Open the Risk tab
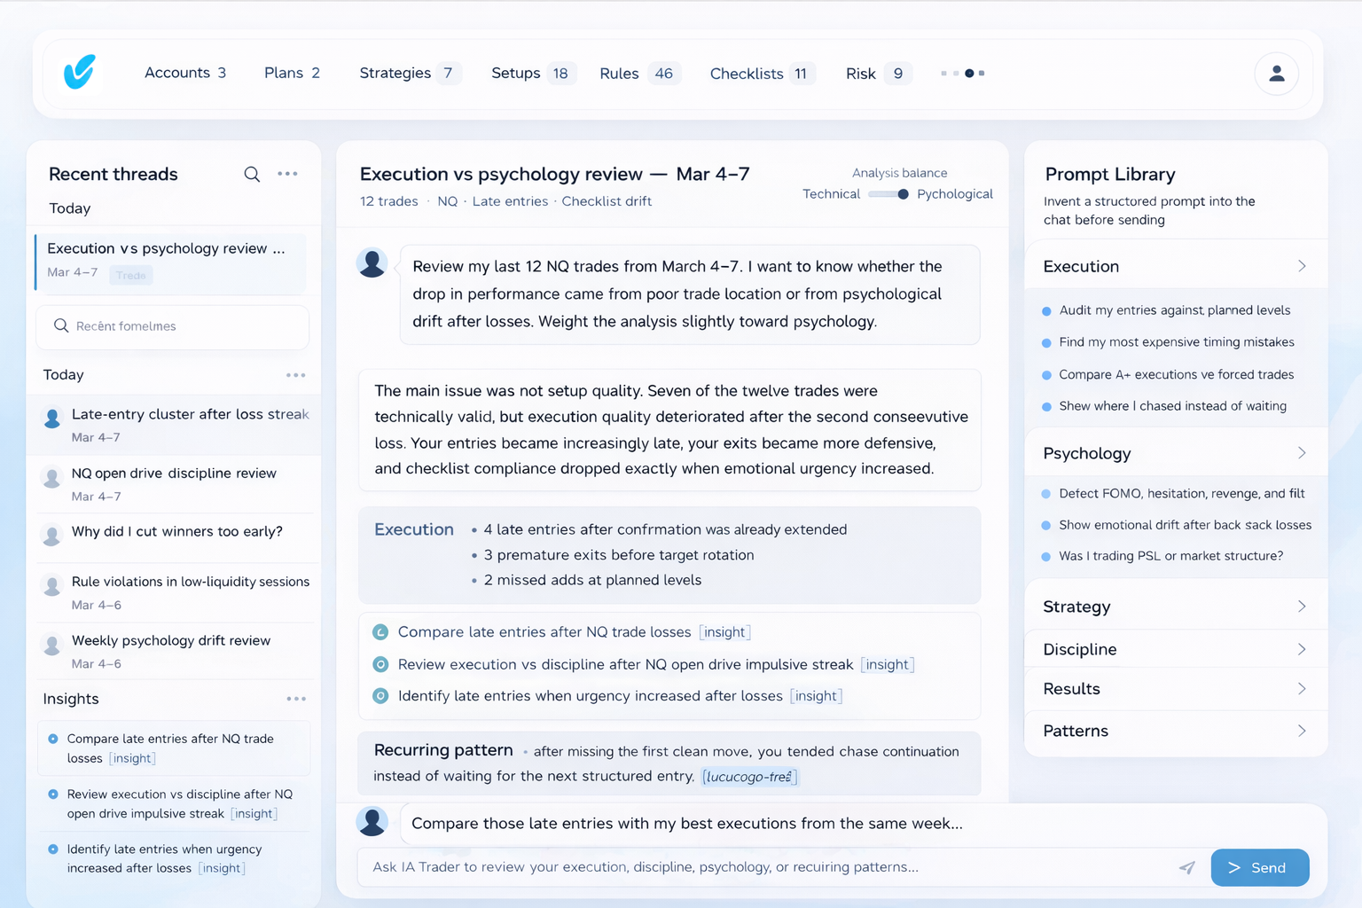This screenshot has height=908, width=1362. click(x=877, y=74)
